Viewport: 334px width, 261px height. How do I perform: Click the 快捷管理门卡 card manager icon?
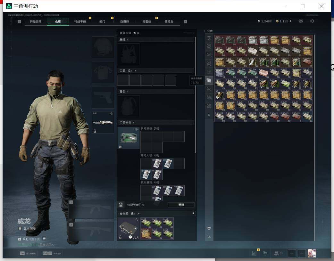[x=121, y=205]
